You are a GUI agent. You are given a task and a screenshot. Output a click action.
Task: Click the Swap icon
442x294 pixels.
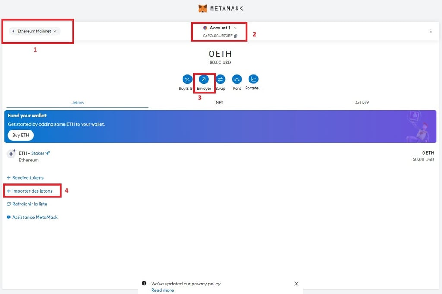click(x=221, y=79)
